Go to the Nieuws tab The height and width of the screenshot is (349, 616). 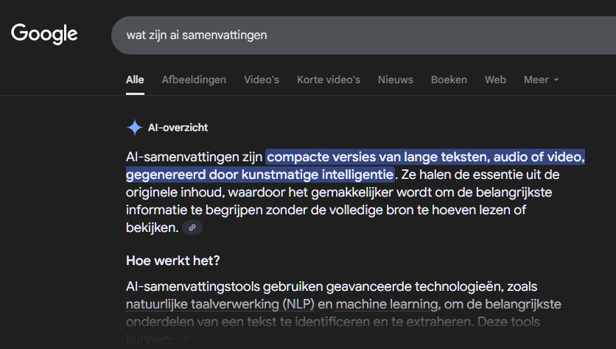396,80
